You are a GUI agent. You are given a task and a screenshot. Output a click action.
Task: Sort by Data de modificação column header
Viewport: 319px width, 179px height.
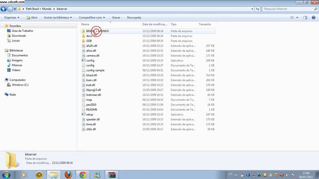pyautogui.click(x=155, y=24)
